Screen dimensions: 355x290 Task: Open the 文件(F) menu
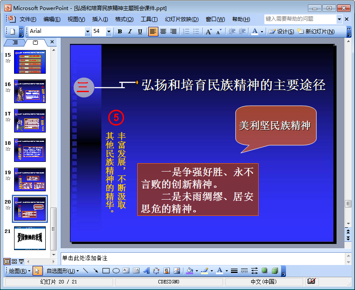tap(28, 19)
